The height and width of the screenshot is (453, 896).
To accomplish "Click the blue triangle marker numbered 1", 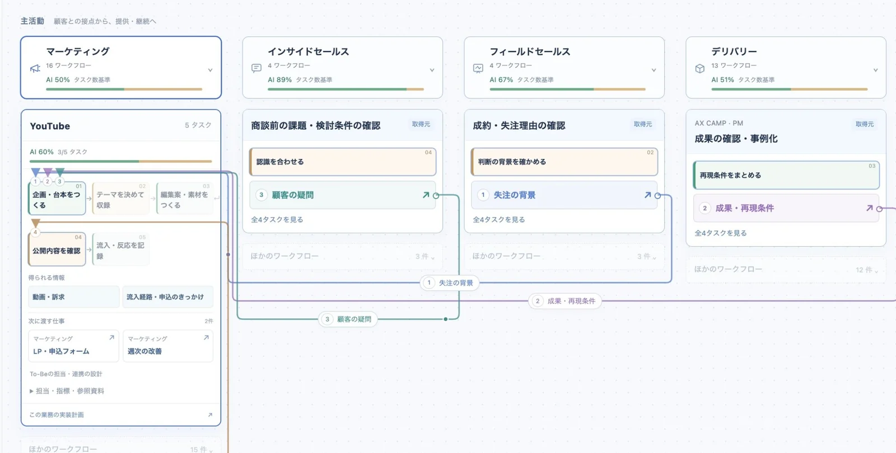I will (x=35, y=172).
